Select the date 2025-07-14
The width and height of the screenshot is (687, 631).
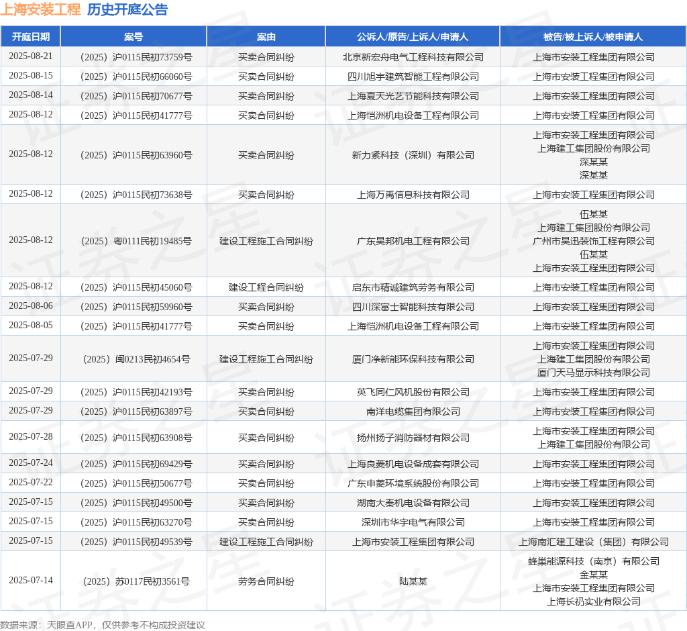click(31, 580)
